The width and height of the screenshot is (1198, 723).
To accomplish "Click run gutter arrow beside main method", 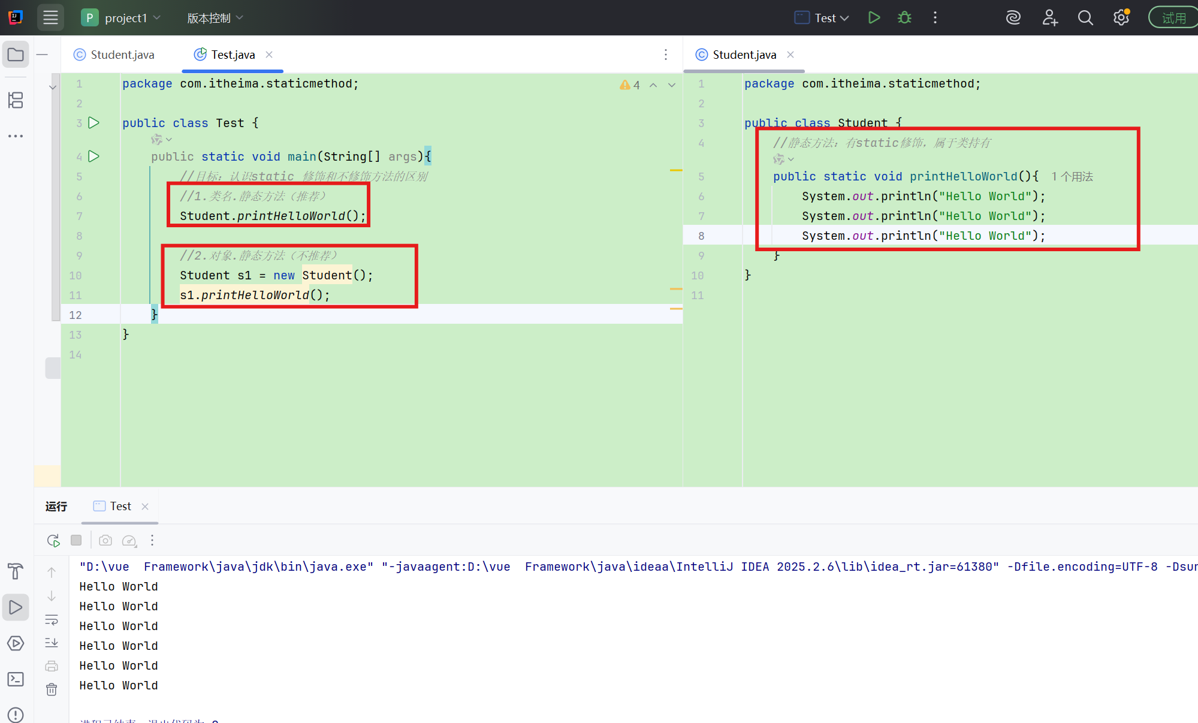I will click(x=94, y=156).
